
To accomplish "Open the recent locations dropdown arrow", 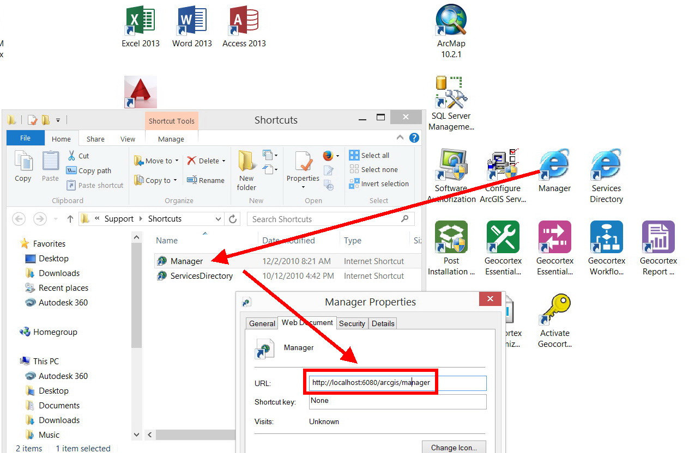I will coord(55,219).
